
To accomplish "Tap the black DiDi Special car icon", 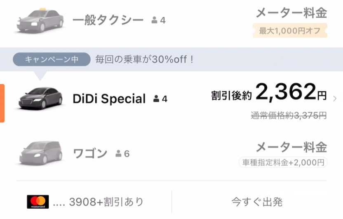I will pyautogui.click(x=40, y=98).
